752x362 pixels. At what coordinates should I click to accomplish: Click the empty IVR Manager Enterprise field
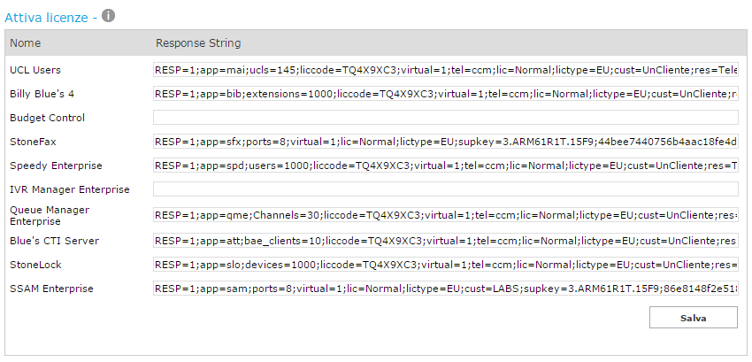445,189
